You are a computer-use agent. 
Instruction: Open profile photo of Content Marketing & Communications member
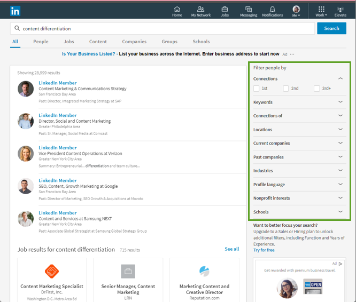coord(26,89)
